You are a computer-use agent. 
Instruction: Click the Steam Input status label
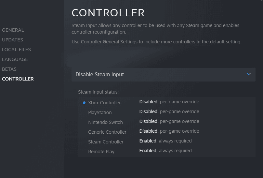pyautogui.click(x=98, y=92)
